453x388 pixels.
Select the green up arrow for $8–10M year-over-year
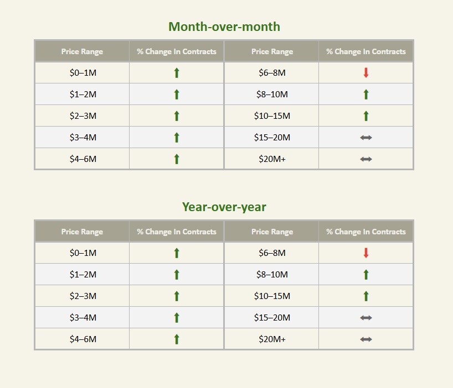click(366, 275)
